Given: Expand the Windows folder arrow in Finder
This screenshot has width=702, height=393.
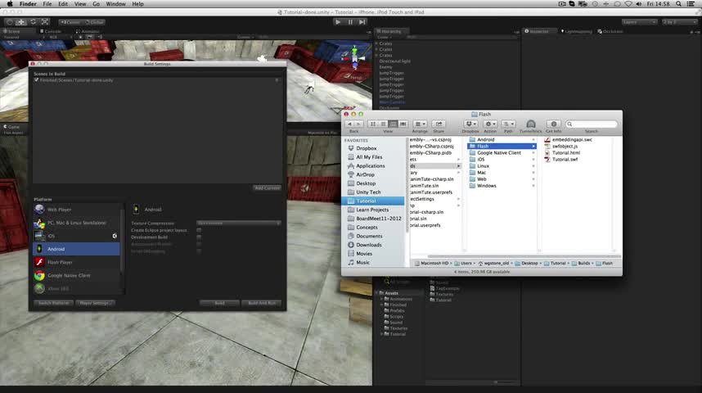Looking at the screenshot, I should tap(533, 186).
